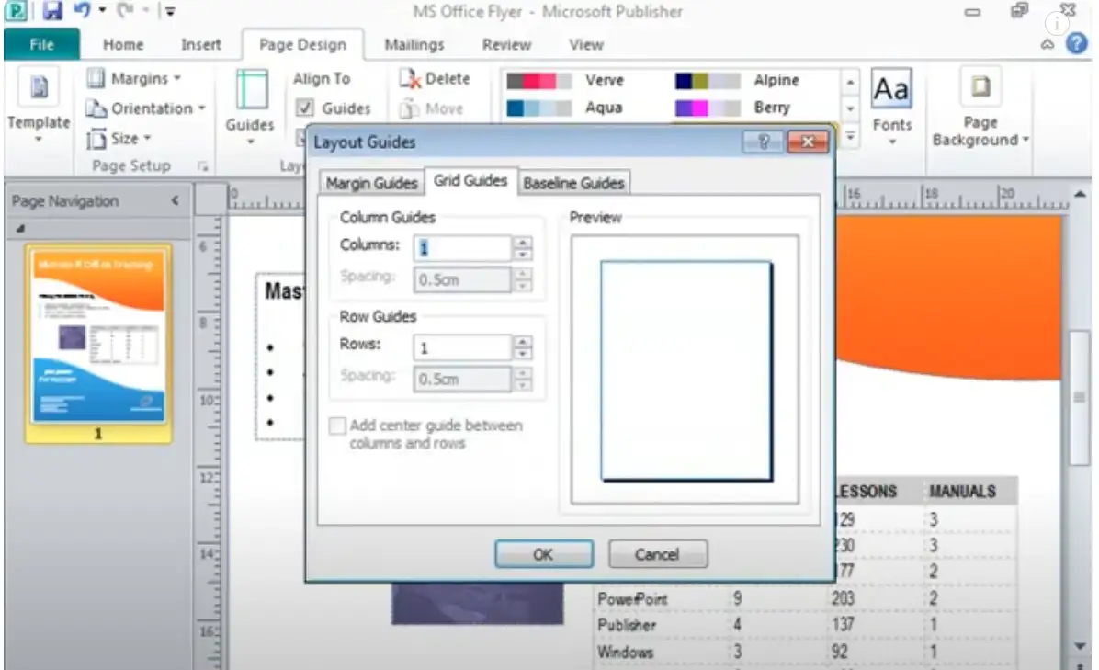Click the dialog Help question button

tap(765, 142)
